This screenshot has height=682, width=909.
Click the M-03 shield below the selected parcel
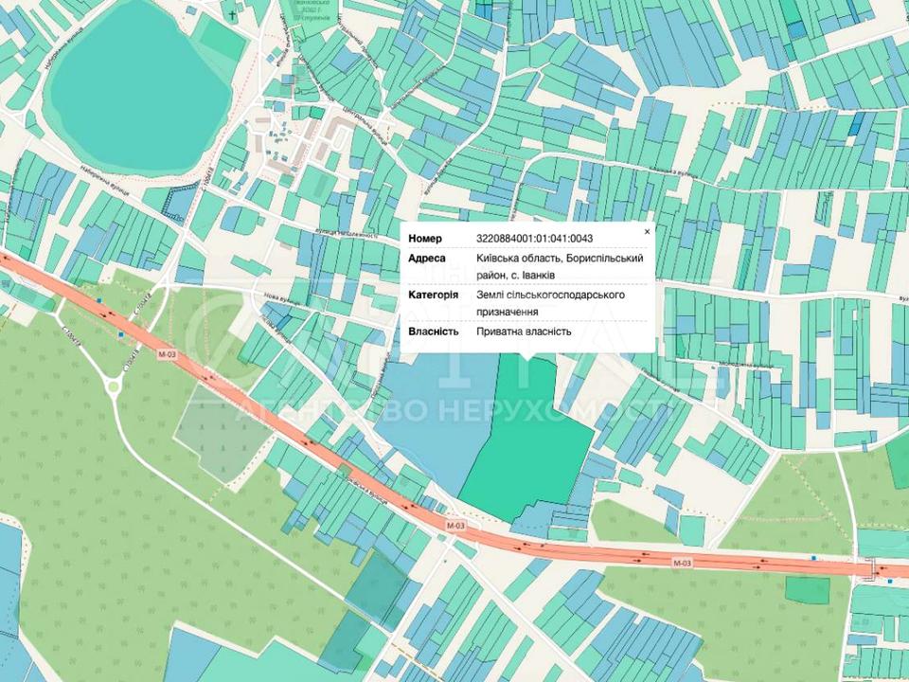456,525
